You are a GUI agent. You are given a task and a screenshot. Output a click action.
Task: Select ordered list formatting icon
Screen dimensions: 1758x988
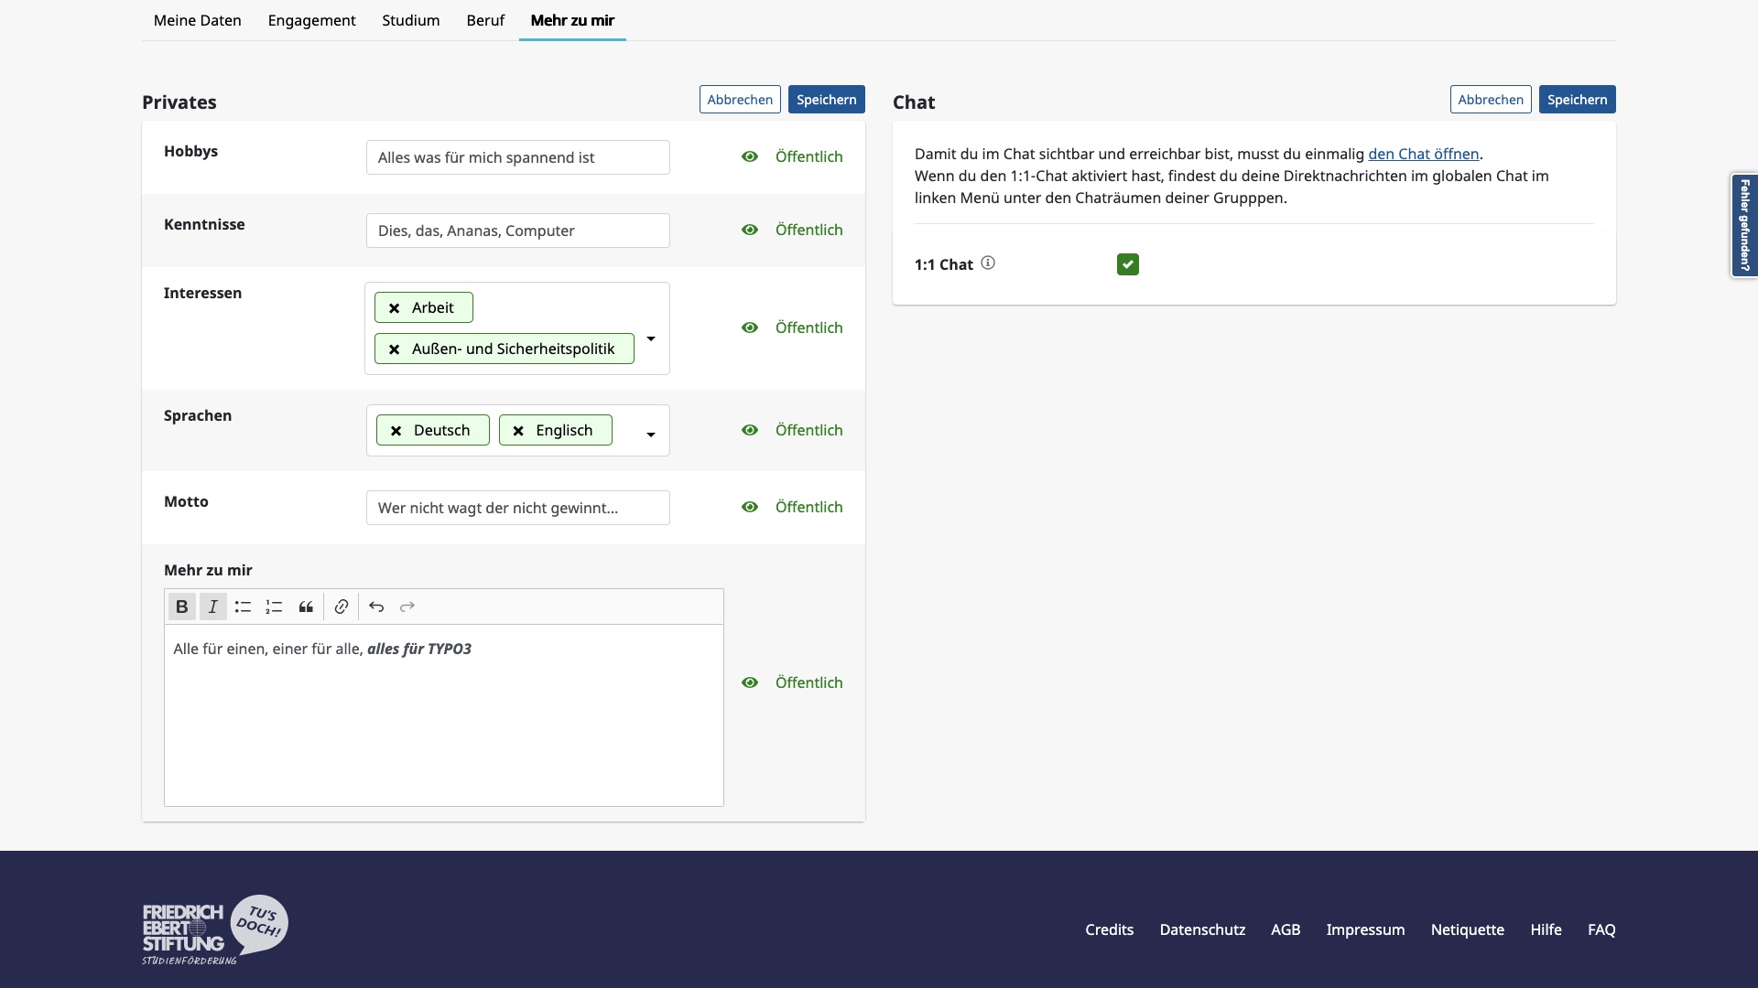coord(274,607)
